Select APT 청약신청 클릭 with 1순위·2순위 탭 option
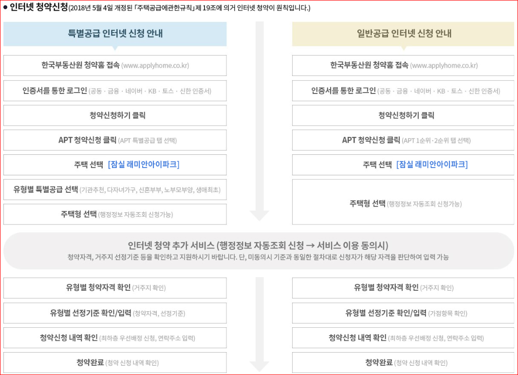Image resolution: width=518 pixels, height=375 pixels. (403, 140)
